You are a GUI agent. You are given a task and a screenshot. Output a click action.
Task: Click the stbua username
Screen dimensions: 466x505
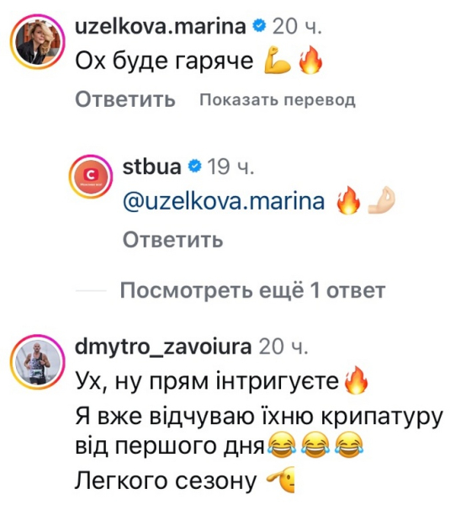pos(152,167)
